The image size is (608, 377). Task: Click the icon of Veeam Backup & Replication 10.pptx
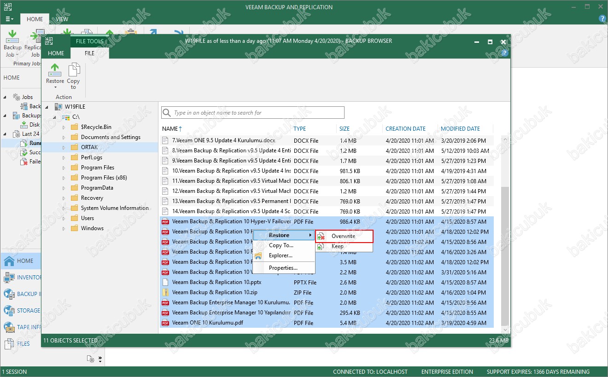166,283
